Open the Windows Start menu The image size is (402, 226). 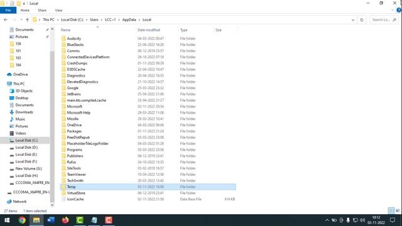pyautogui.click(x=7, y=220)
